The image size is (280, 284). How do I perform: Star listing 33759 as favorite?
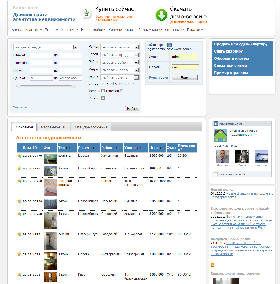click(19, 201)
